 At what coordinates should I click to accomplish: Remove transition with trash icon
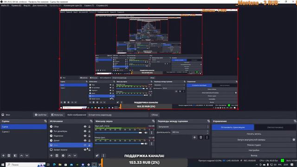(x=201, y=137)
